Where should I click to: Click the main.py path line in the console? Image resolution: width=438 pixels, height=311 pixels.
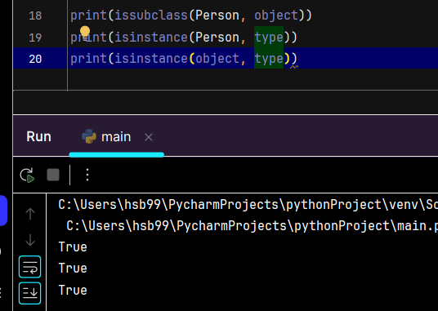tap(252, 225)
